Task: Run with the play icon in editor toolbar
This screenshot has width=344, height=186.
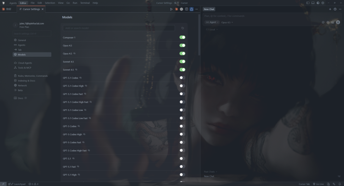Action: point(171,9)
